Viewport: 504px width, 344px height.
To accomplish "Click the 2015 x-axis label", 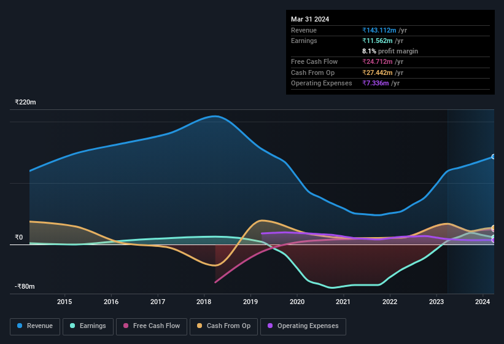I will click(64, 302).
